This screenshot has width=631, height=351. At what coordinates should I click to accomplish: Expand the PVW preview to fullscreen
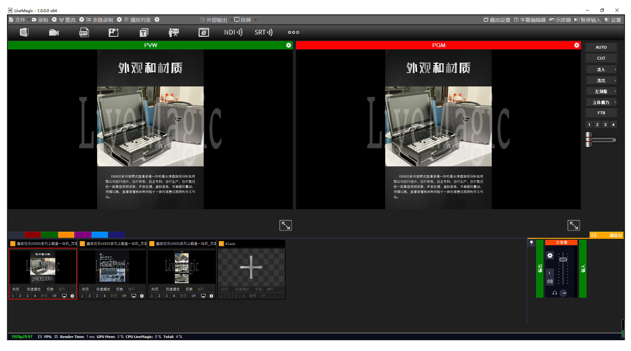[x=285, y=226]
